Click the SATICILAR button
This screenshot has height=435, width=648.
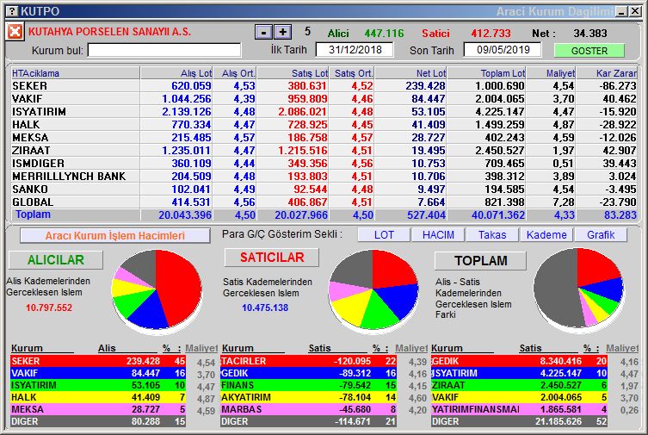click(x=272, y=258)
